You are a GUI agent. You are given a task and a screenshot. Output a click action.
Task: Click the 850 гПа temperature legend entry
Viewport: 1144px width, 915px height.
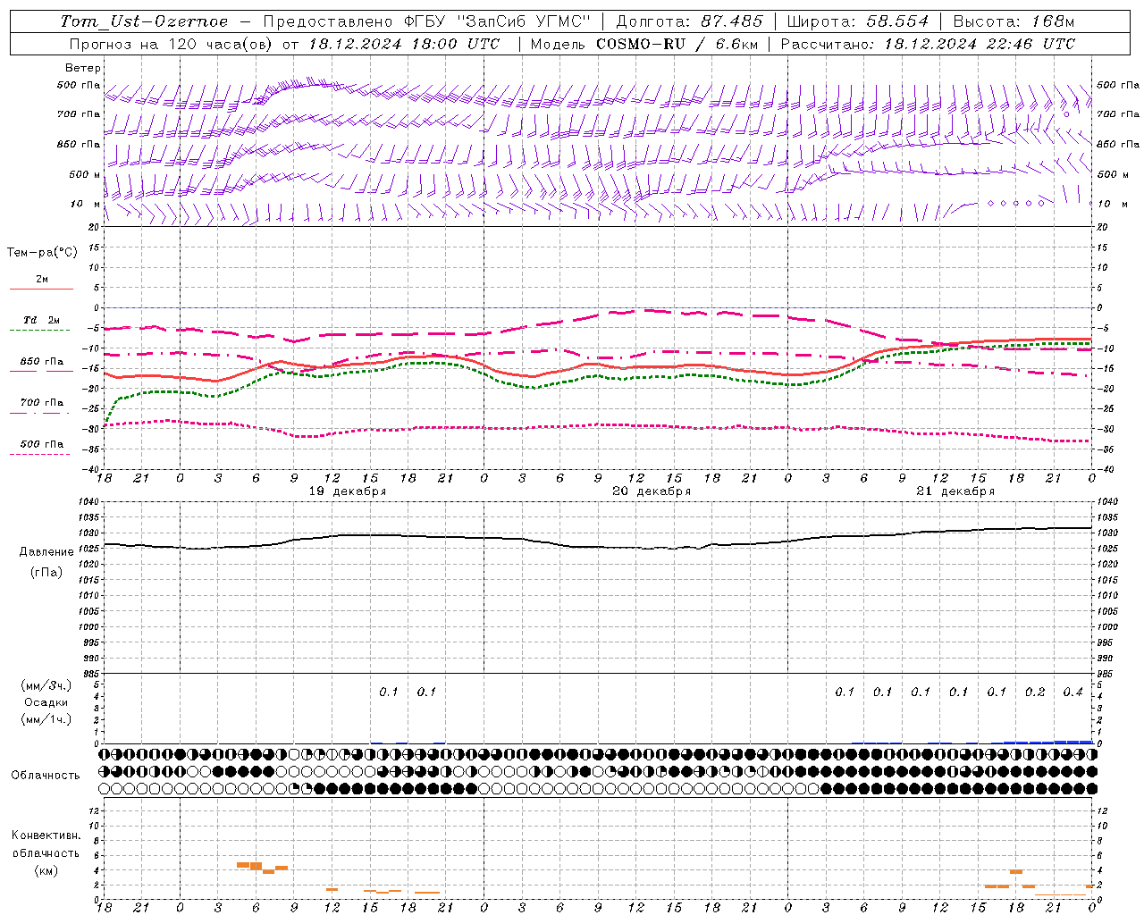[x=42, y=362]
